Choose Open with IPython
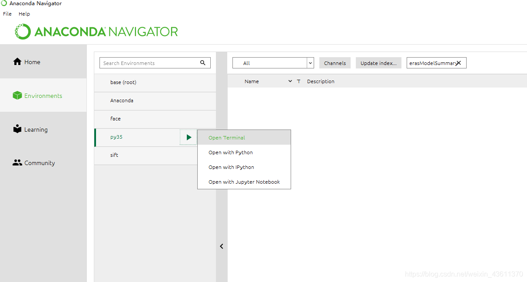The height and width of the screenshot is (282, 527). tap(244, 167)
